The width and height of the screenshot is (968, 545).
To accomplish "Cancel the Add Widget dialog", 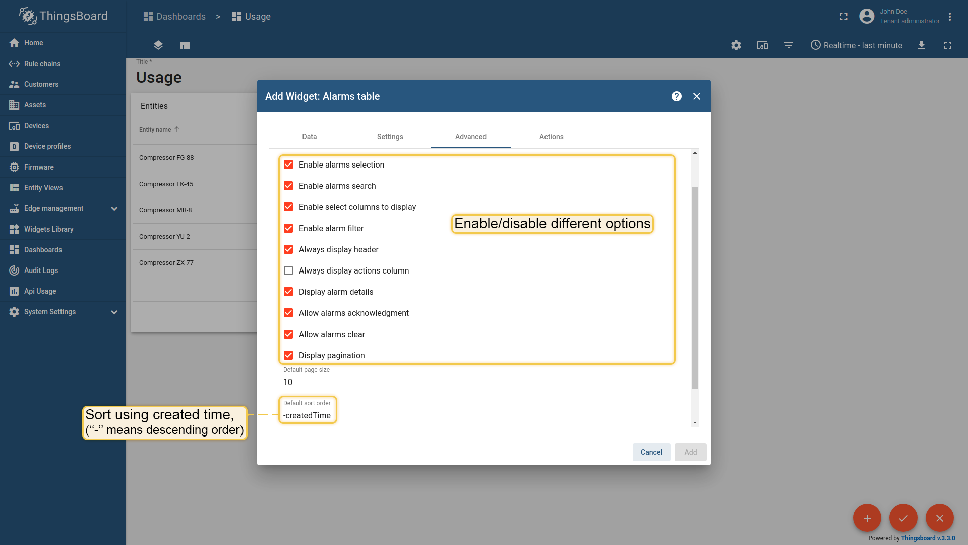I will [x=651, y=452].
